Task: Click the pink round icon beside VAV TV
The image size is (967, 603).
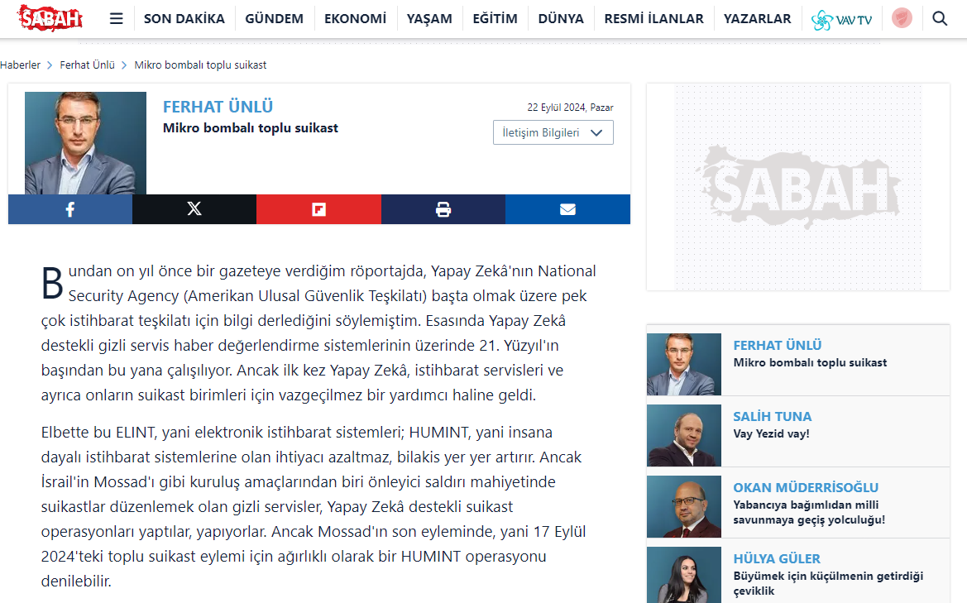Action: (902, 18)
